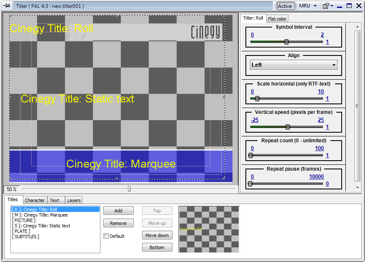Click the Cinegy Title: Marquee text in preview
Screen dimensions: 365x262
(121, 164)
